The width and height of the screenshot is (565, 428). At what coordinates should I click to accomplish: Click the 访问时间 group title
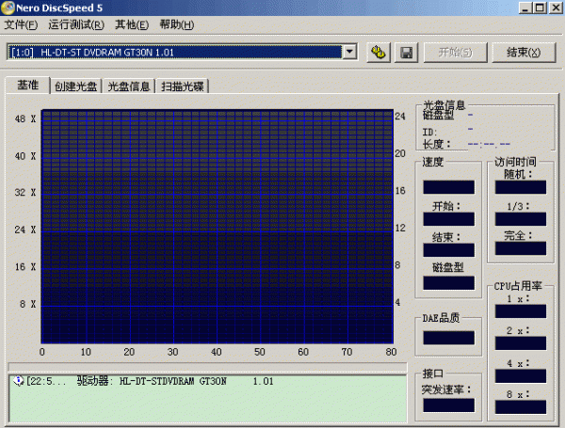[515, 162]
